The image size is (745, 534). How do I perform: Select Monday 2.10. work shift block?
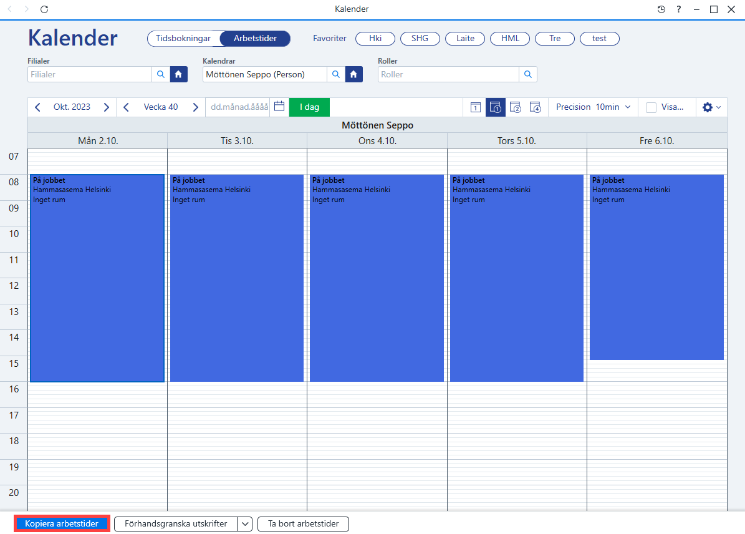coord(97,278)
